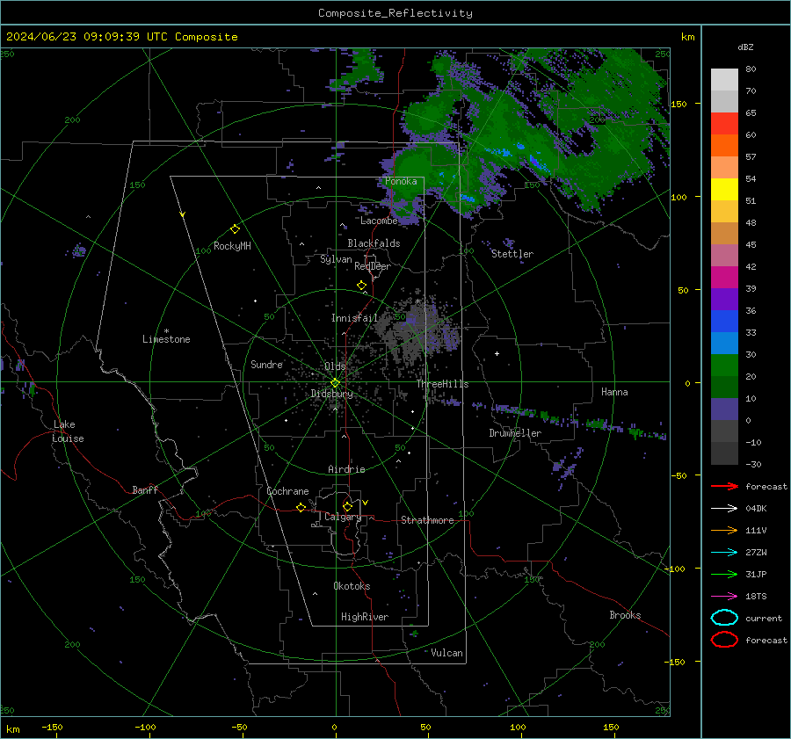Click the yellow diamond marker near Cochrane

click(x=301, y=507)
